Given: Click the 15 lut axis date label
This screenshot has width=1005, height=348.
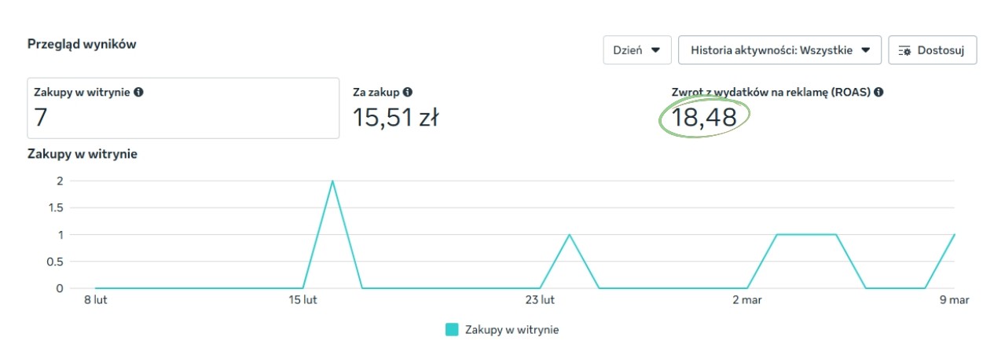Looking at the screenshot, I should click(303, 300).
